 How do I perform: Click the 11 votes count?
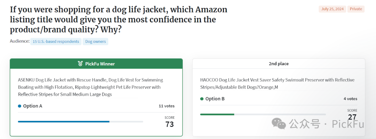pos(167,106)
